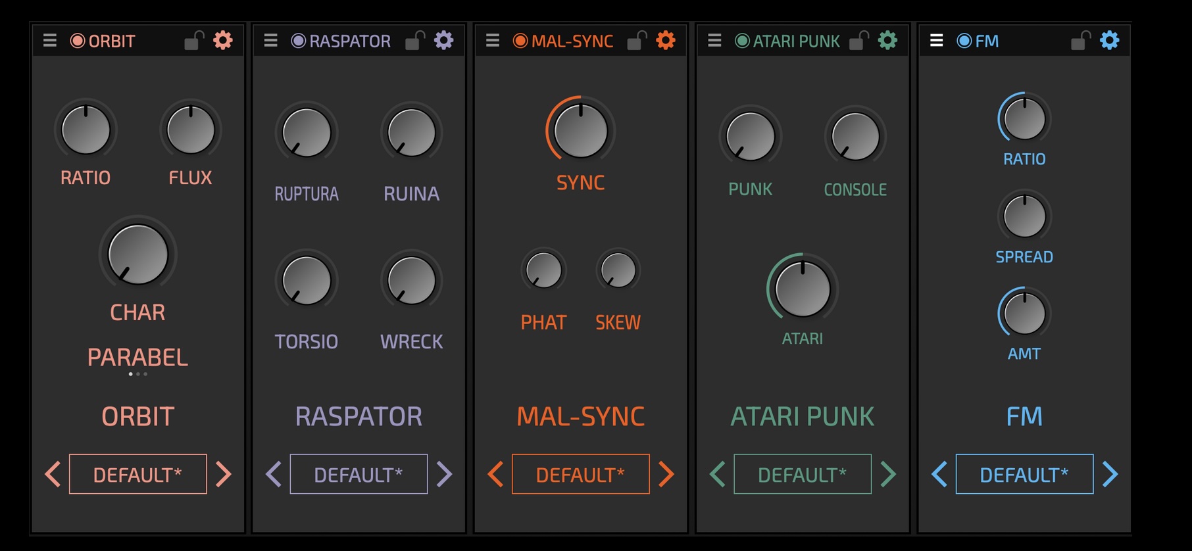Click the RASPATOR title in the header
This screenshot has height=551, width=1192.
350,41
